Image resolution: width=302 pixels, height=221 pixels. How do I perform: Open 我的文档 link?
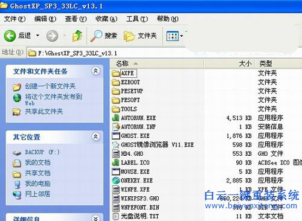[37, 162]
